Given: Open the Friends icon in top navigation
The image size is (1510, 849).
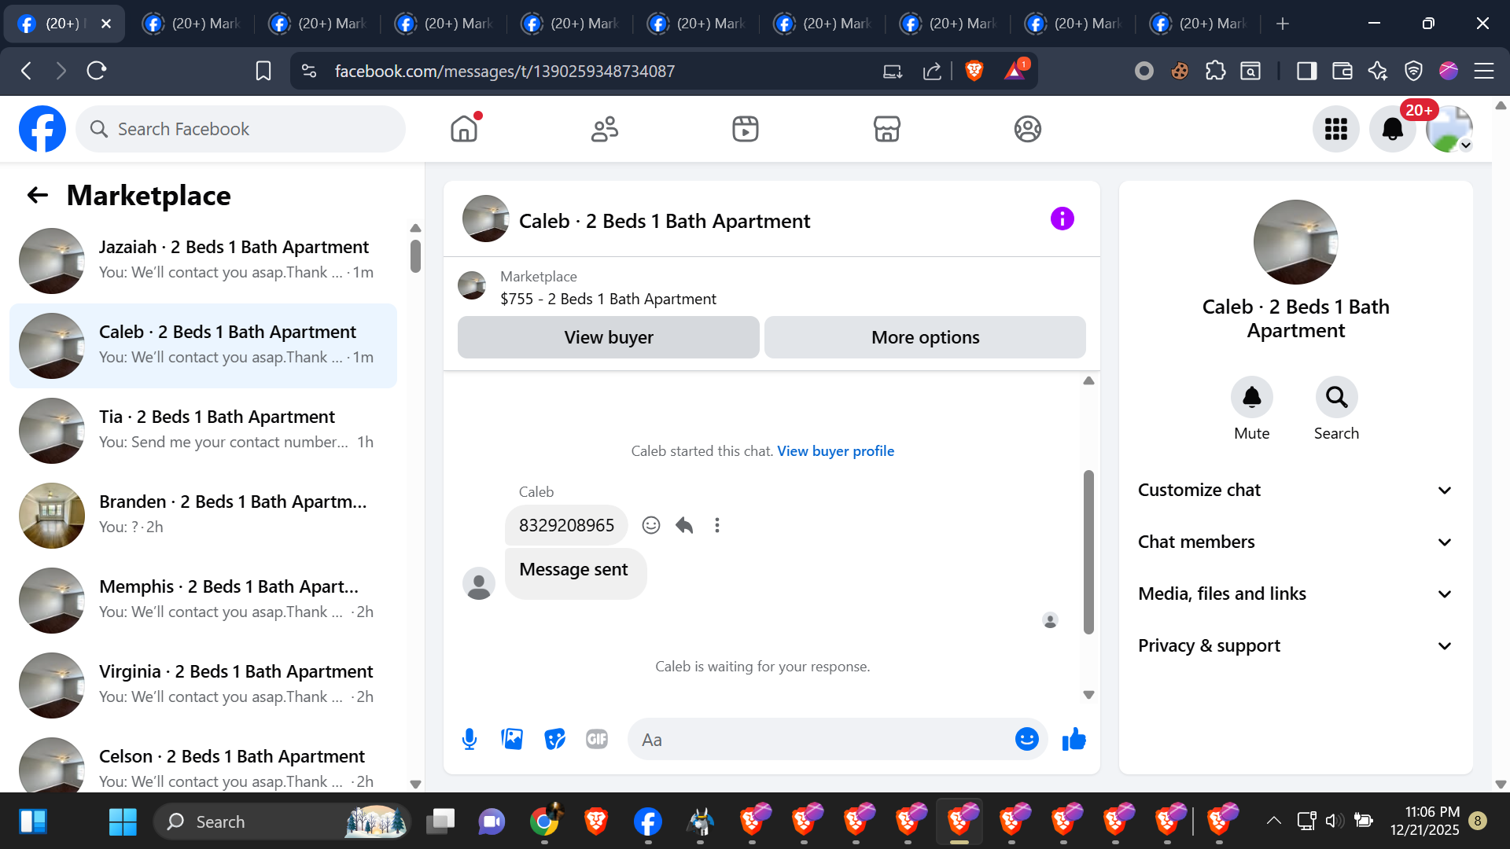Looking at the screenshot, I should 605,129.
